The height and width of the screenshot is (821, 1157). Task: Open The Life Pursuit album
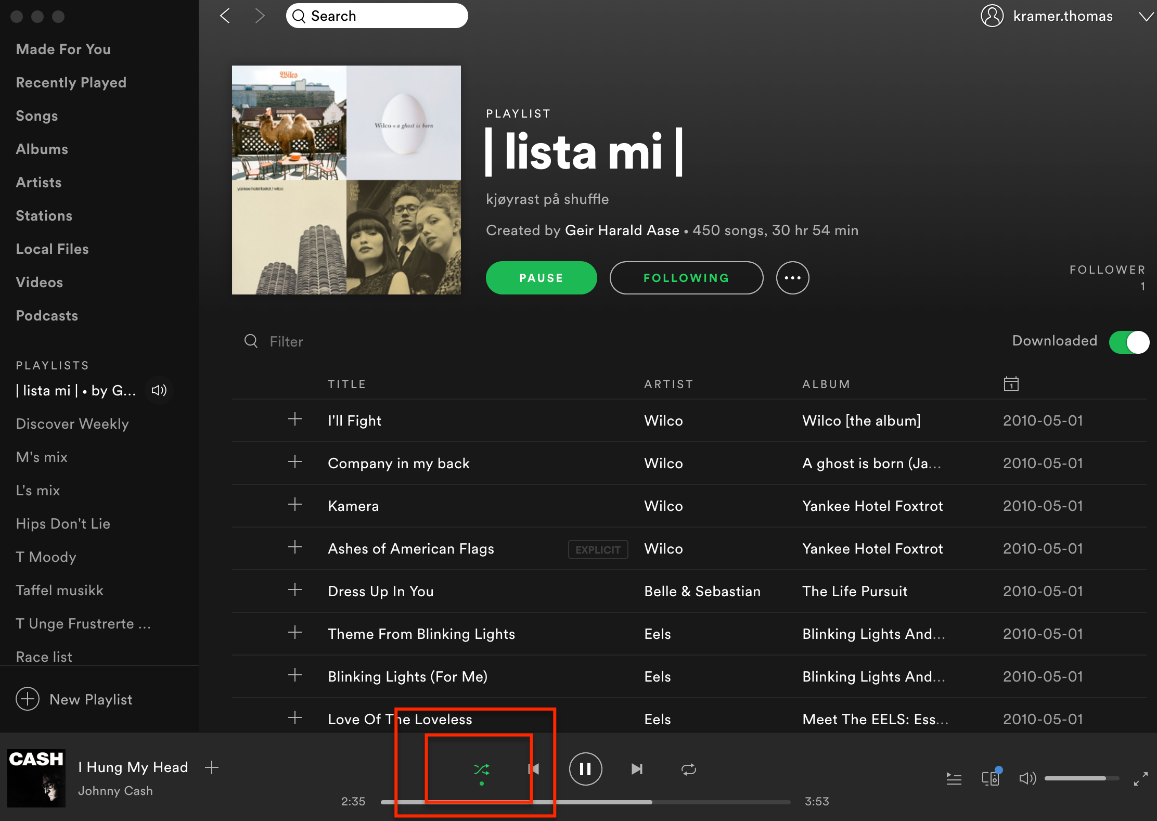(x=855, y=592)
